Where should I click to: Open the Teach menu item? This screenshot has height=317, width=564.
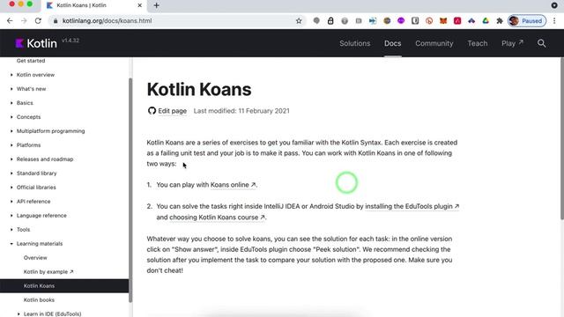pos(478,43)
